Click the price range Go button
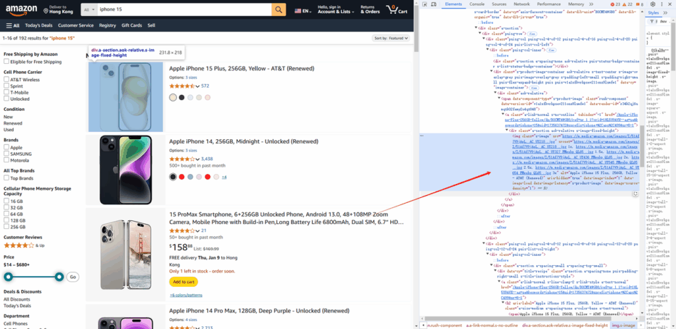The width and height of the screenshot is (676, 329). (x=73, y=277)
